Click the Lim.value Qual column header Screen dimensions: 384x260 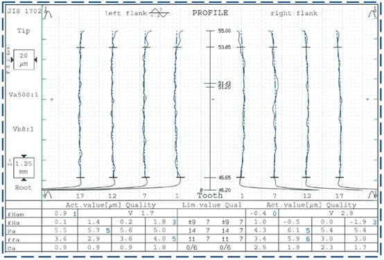click(x=211, y=205)
